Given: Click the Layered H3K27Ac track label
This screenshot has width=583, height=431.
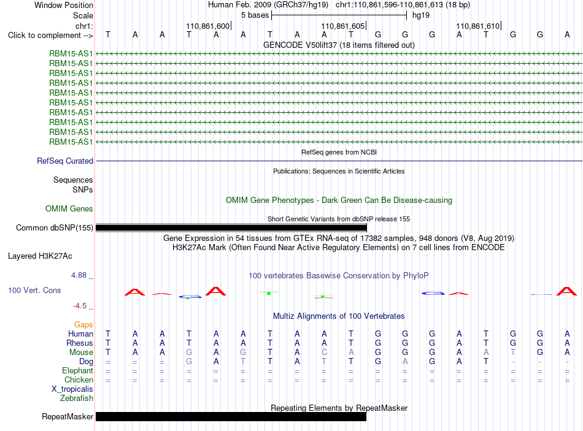Looking at the screenshot, I should coord(40,256).
